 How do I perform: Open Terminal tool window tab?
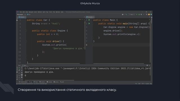click(49, 82)
